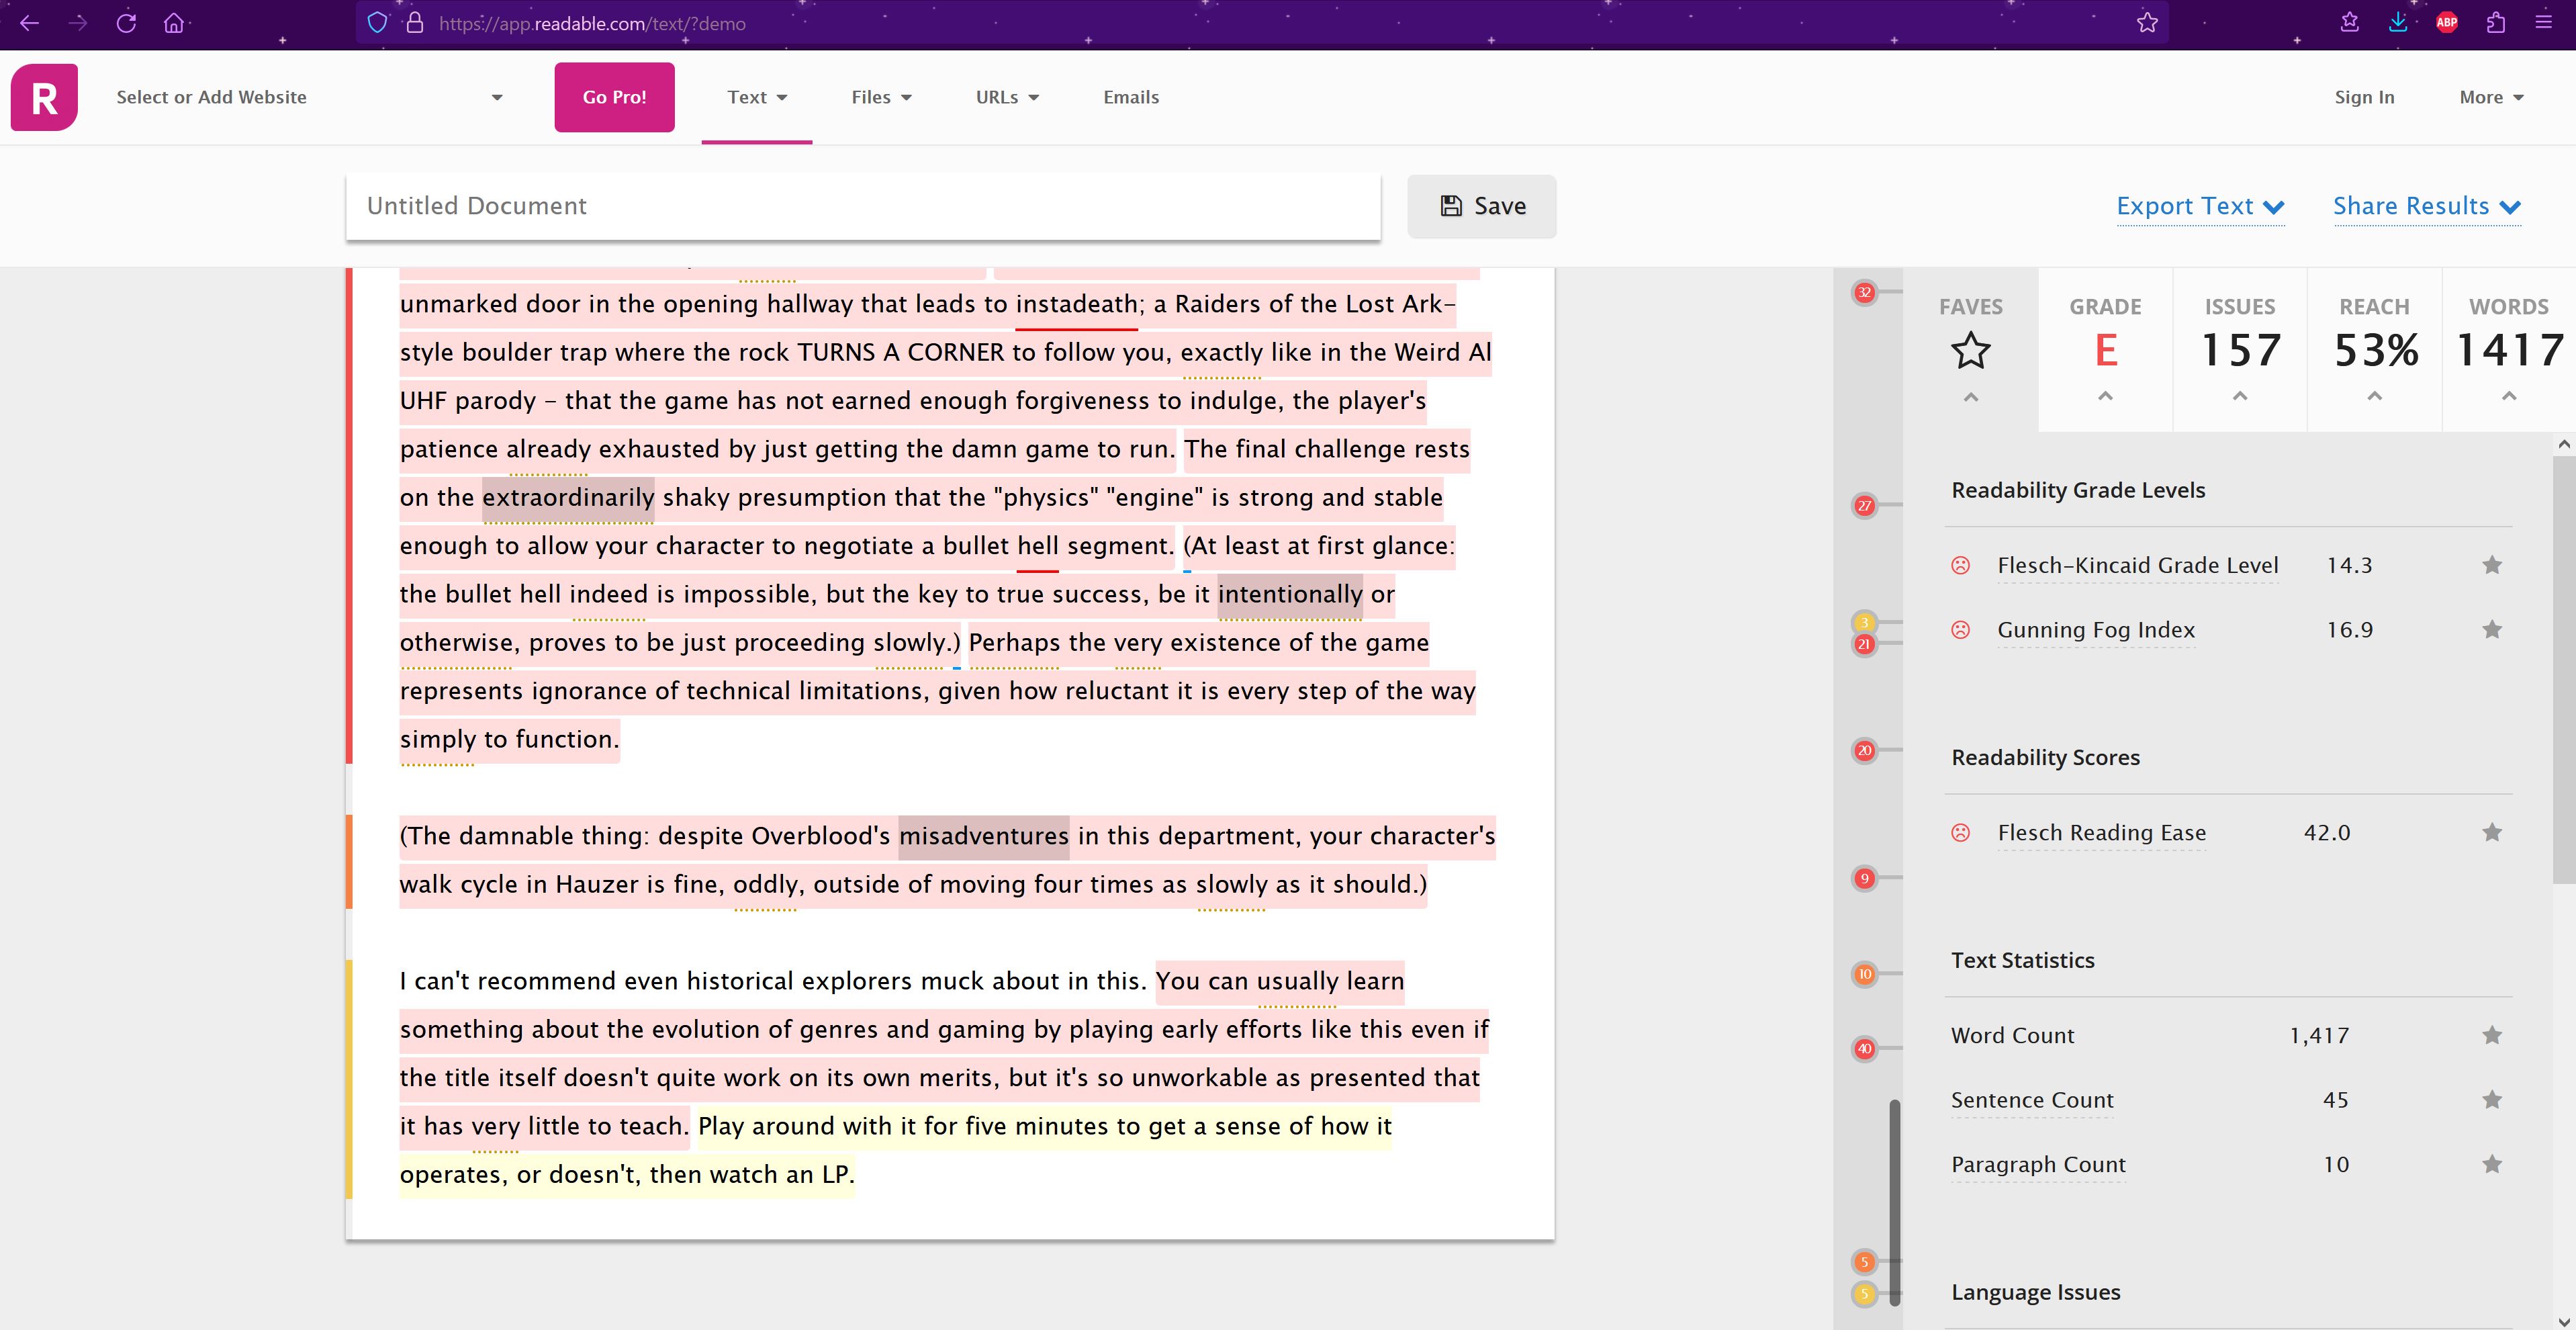Click the FAVES star icon
Image resolution: width=2576 pixels, height=1330 pixels.
tap(1970, 351)
